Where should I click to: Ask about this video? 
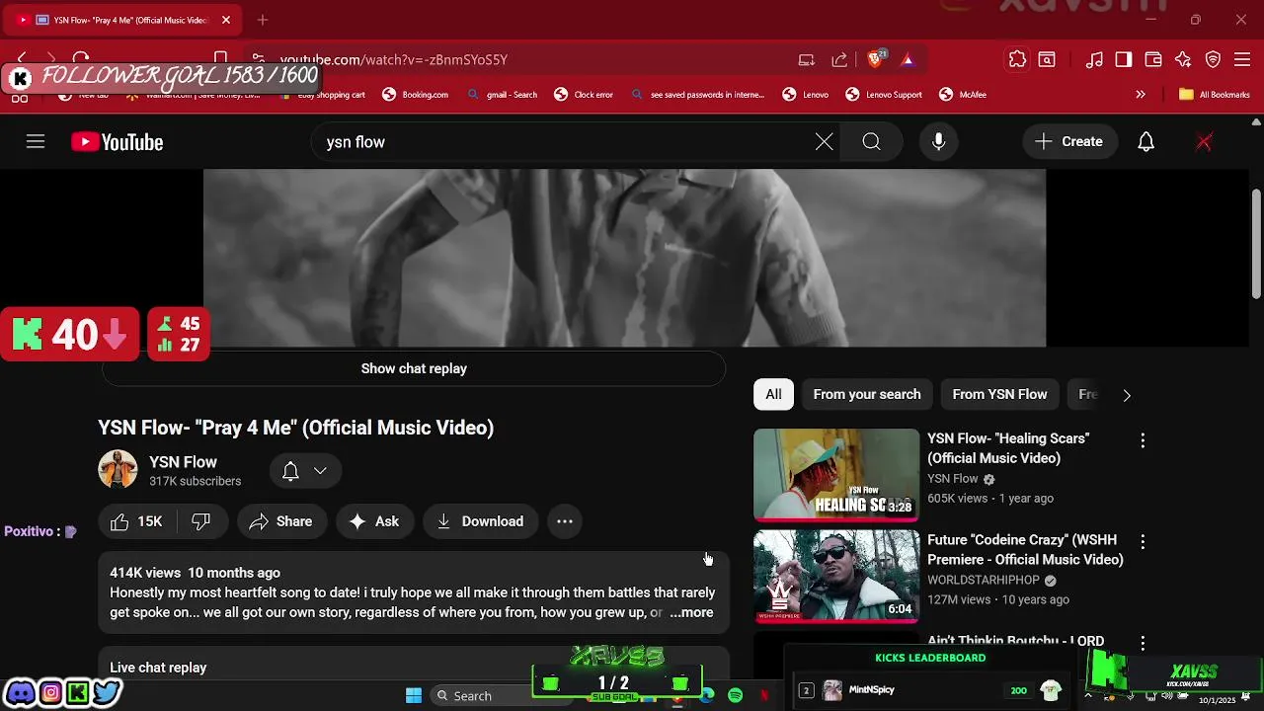374,521
